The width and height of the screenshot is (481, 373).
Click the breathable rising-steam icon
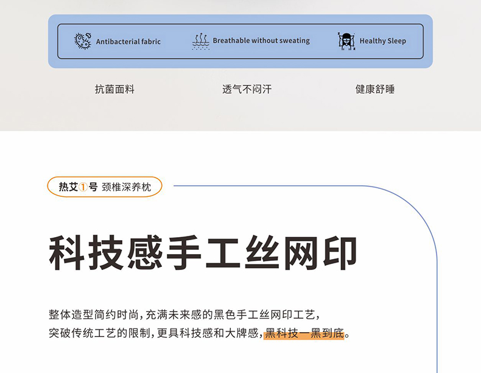200,41
